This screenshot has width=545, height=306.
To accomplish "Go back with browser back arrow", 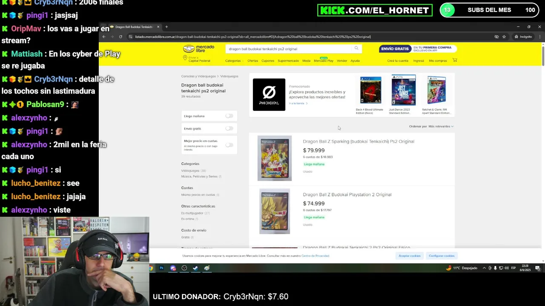I will pyautogui.click(x=104, y=37).
